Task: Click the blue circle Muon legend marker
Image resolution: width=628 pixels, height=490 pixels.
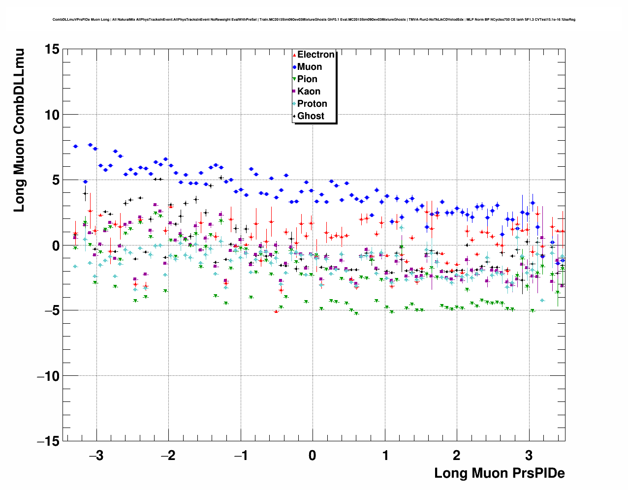Action: click(294, 67)
